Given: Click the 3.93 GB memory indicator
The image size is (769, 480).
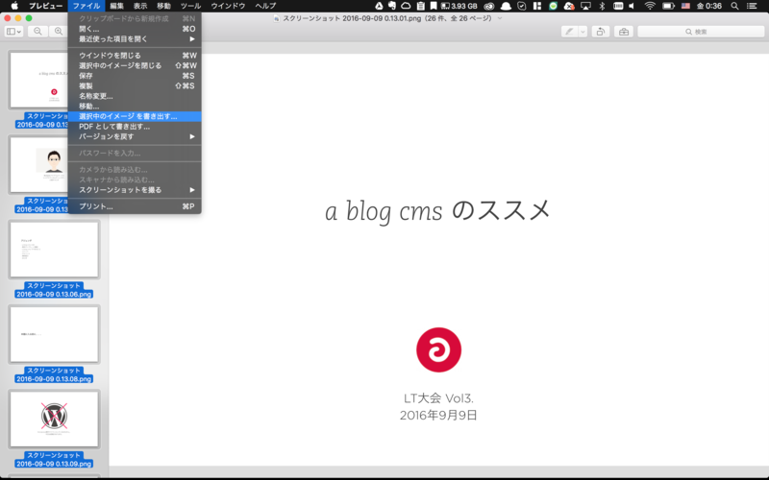Looking at the screenshot, I should point(459,6).
